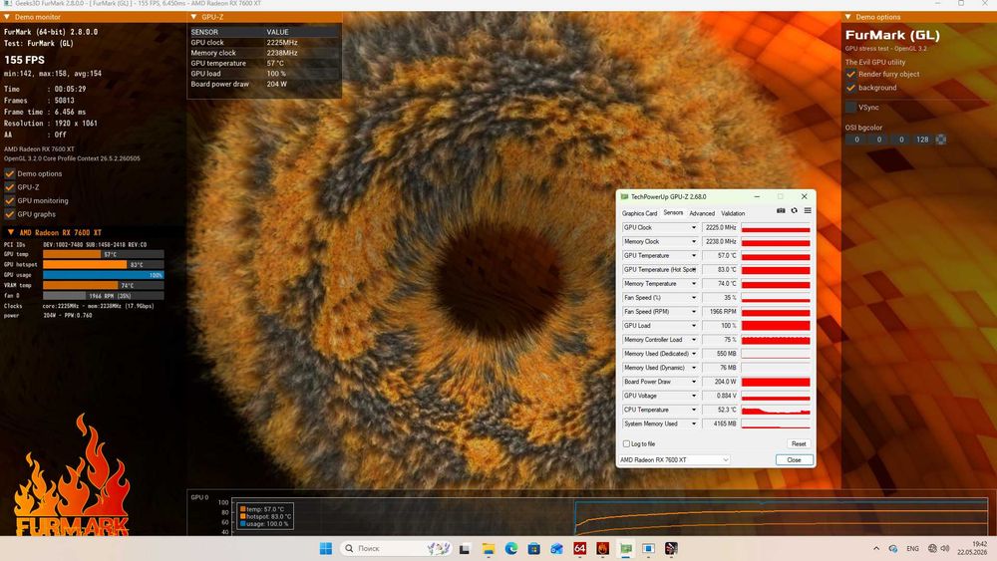Open the taskbar clock and date
Screen dimensions: 997x561
pyautogui.click(x=974, y=548)
